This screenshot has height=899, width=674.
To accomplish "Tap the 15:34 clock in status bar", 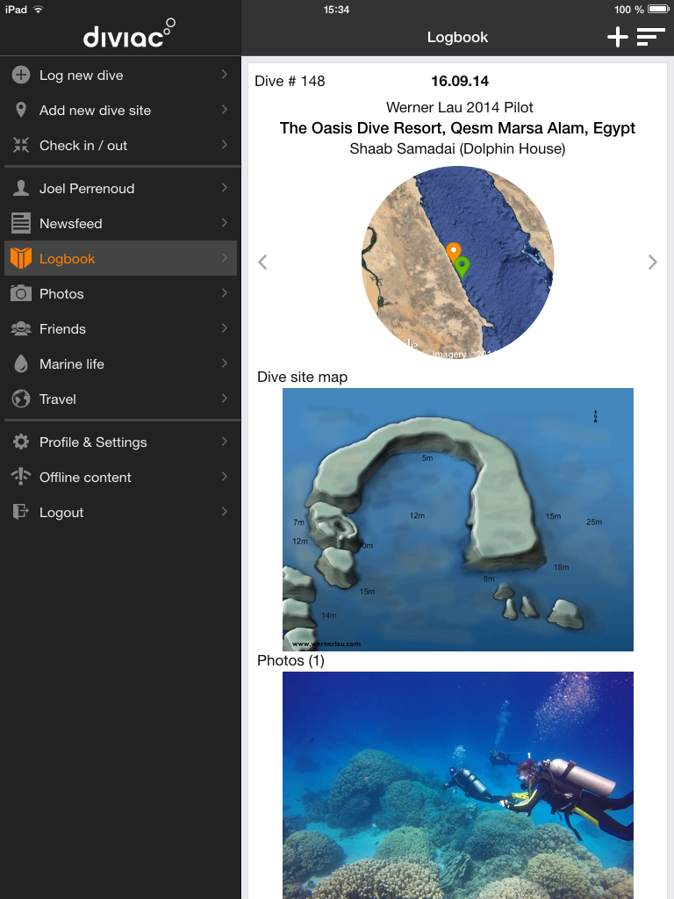I will 336,9.
